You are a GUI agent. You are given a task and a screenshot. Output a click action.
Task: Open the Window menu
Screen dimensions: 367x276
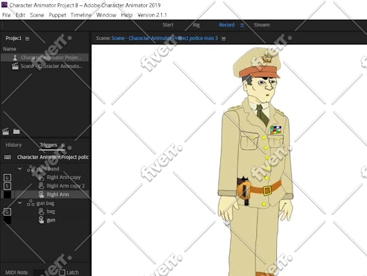(x=106, y=15)
